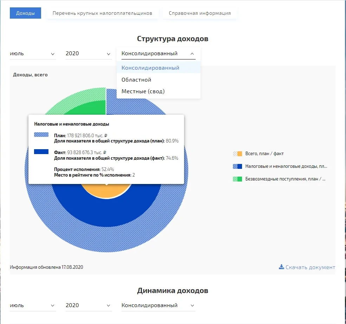Click the solid blue Факт swatch in the tooltip
Viewport: 346px width, 324px height.
(41, 152)
